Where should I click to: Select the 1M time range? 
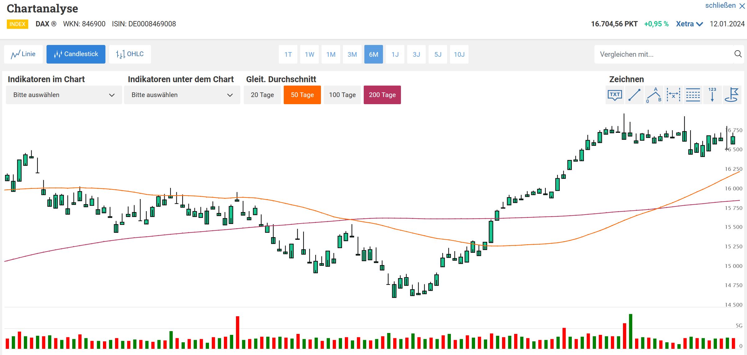tap(331, 54)
